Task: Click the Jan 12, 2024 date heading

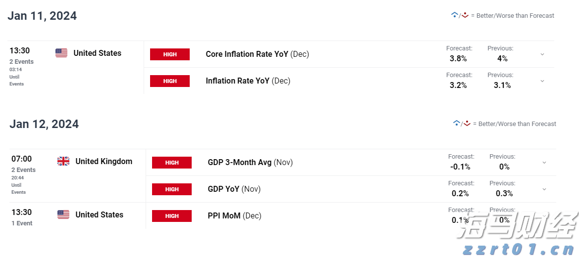Action: pyautogui.click(x=44, y=124)
